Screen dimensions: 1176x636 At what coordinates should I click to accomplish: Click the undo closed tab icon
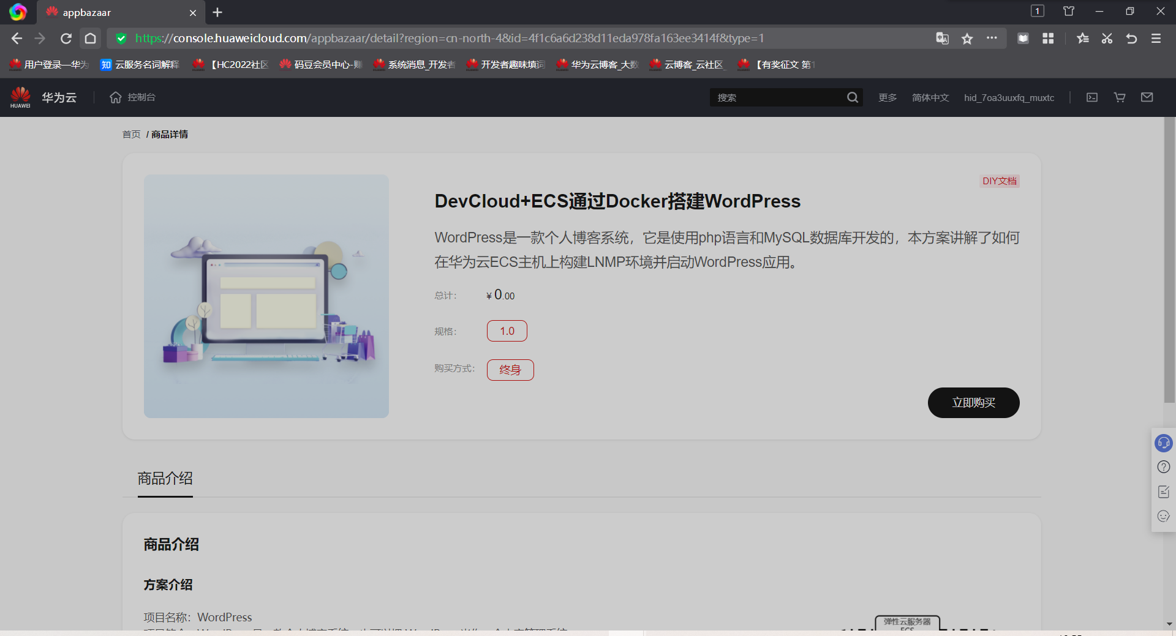1131,39
